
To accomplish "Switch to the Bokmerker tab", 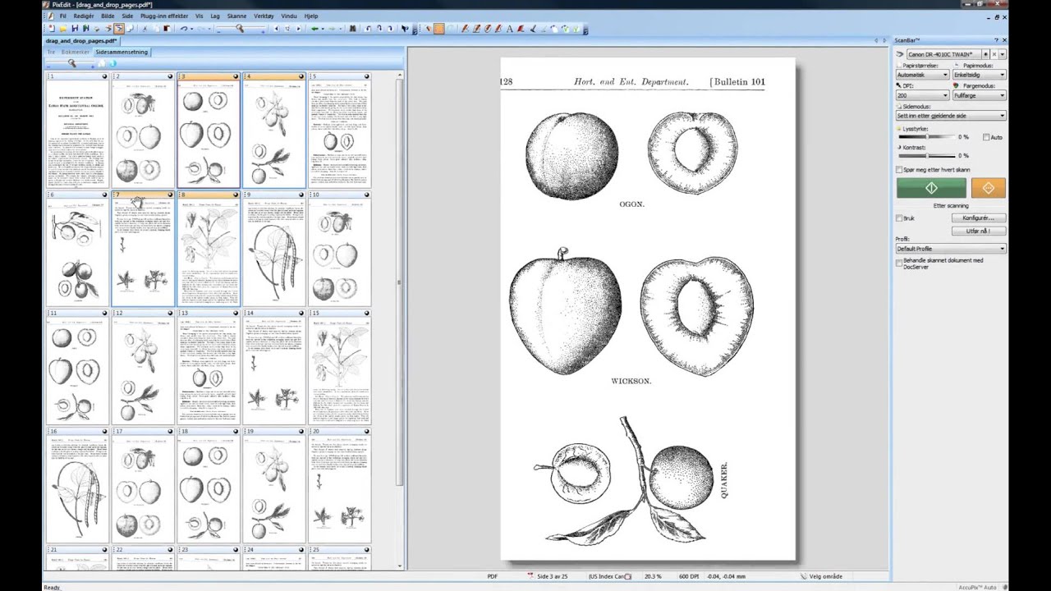I will (75, 52).
